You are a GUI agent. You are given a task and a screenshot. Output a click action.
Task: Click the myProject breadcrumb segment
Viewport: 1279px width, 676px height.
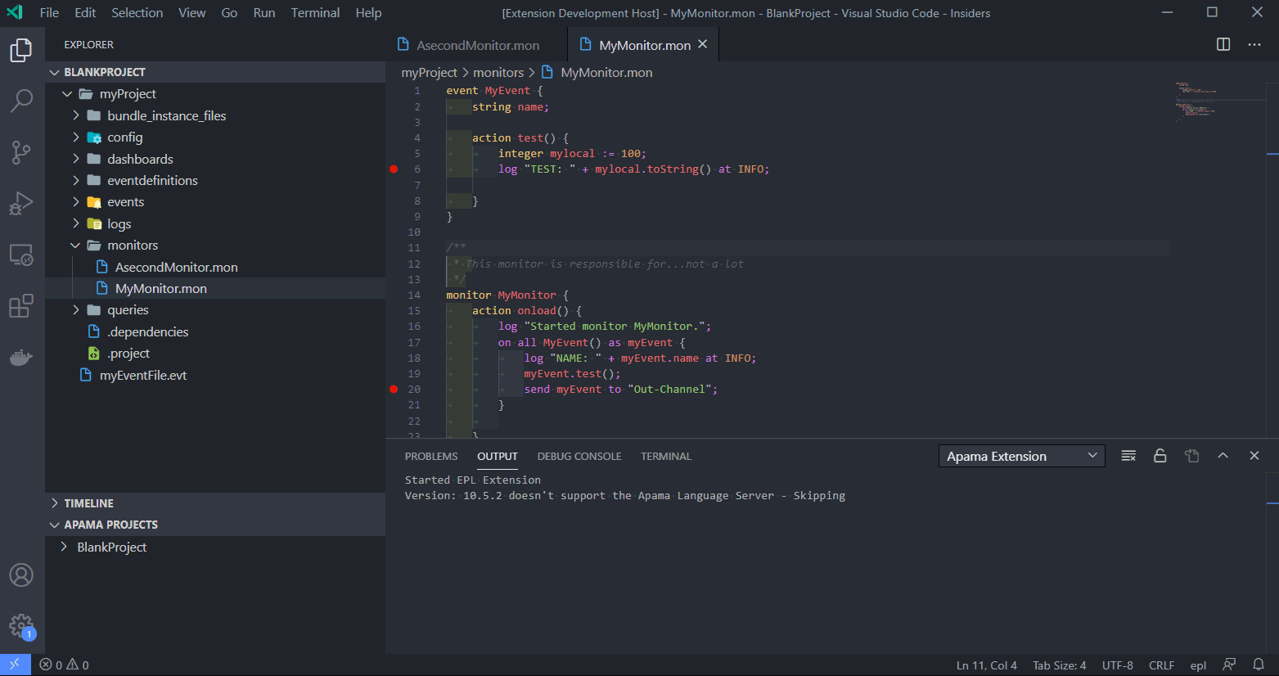tap(429, 73)
